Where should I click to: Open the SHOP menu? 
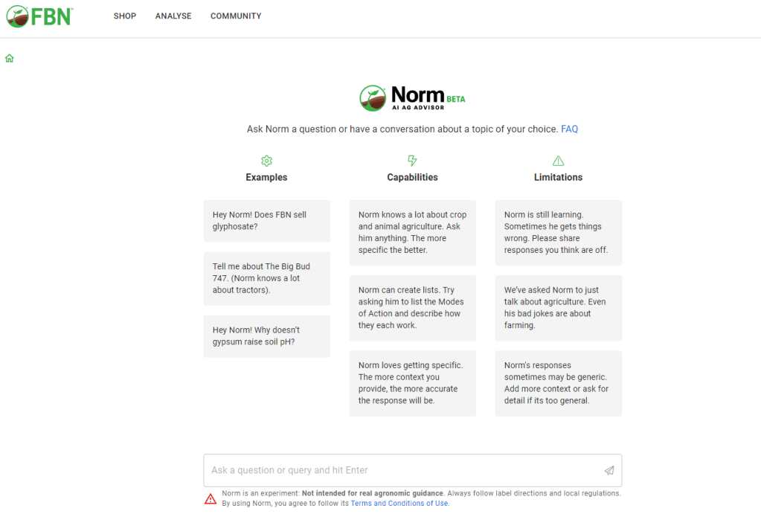click(x=125, y=16)
